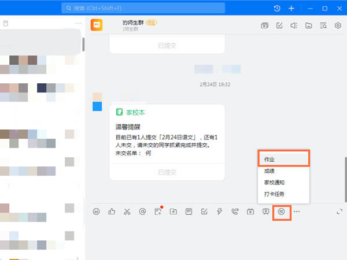Click the conversation list scrollbar
The image size is (347, 260).
tap(83, 44)
